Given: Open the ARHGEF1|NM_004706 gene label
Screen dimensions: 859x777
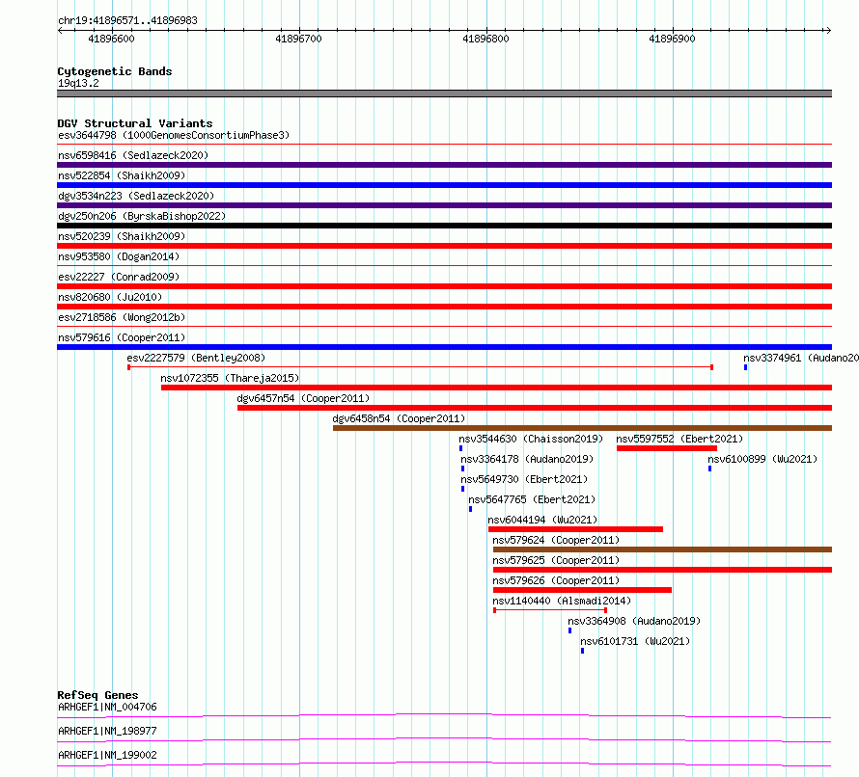Looking at the screenshot, I should [x=107, y=707].
